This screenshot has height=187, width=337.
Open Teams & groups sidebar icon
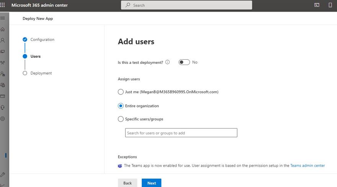pyautogui.click(x=3, y=63)
